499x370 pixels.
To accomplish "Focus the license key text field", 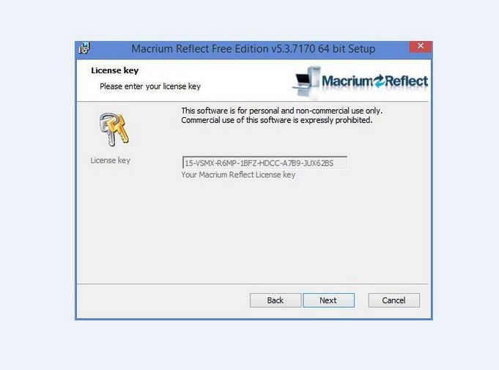I will click(x=265, y=163).
